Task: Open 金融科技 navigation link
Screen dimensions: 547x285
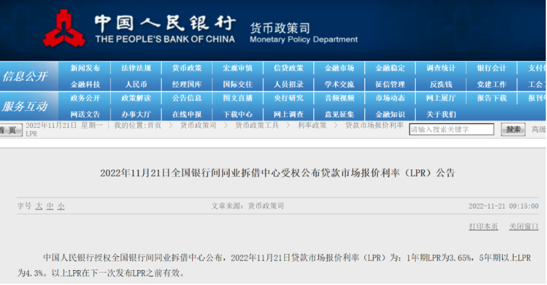Action: point(85,84)
